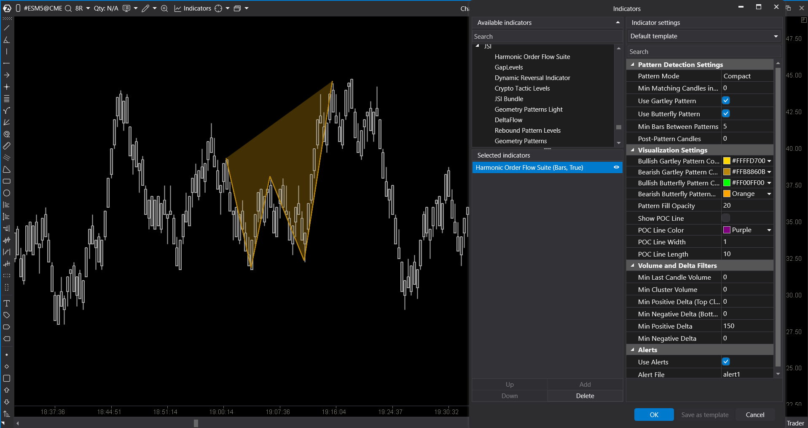Click the Indicator settings search field
The height and width of the screenshot is (428, 808).
pos(704,52)
